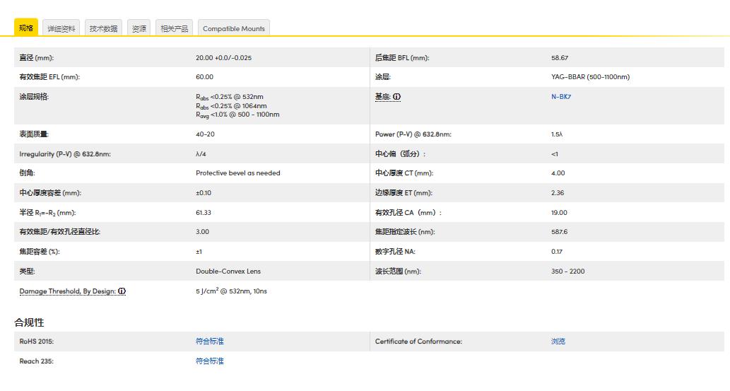Switch to the 详细资料 tab

tap(61, 29)
